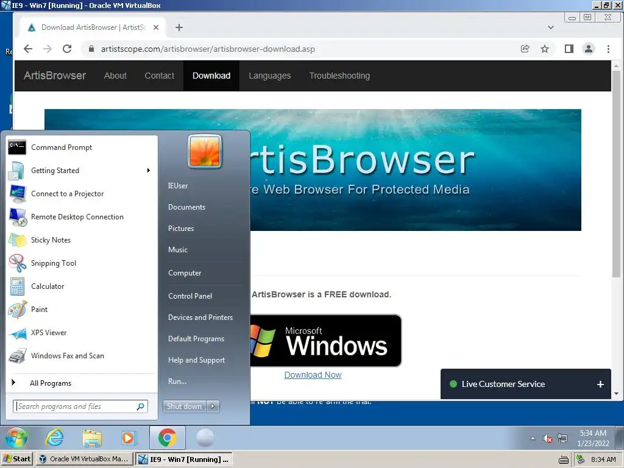This screenshot has height=468, width=624.
Task: Click the Chrome taskbar icon
Action: tap(168, 438)
